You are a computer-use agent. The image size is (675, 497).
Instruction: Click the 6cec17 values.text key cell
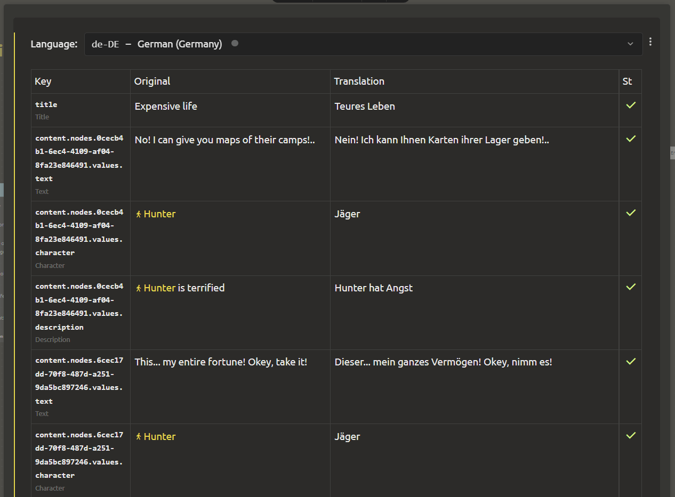(81, 387)
